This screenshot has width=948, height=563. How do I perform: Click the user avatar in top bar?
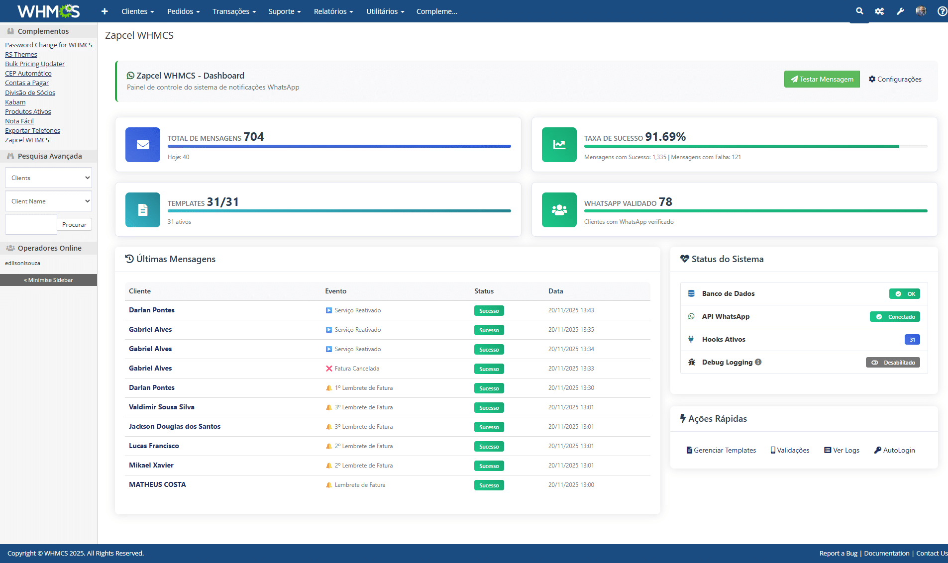[921, 11]
